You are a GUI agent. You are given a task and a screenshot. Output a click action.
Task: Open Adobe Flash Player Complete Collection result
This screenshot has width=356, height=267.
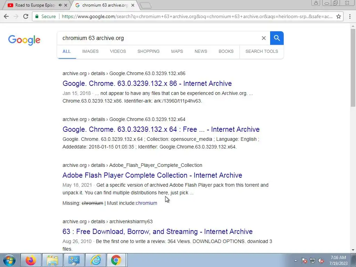tap(152, 175)
